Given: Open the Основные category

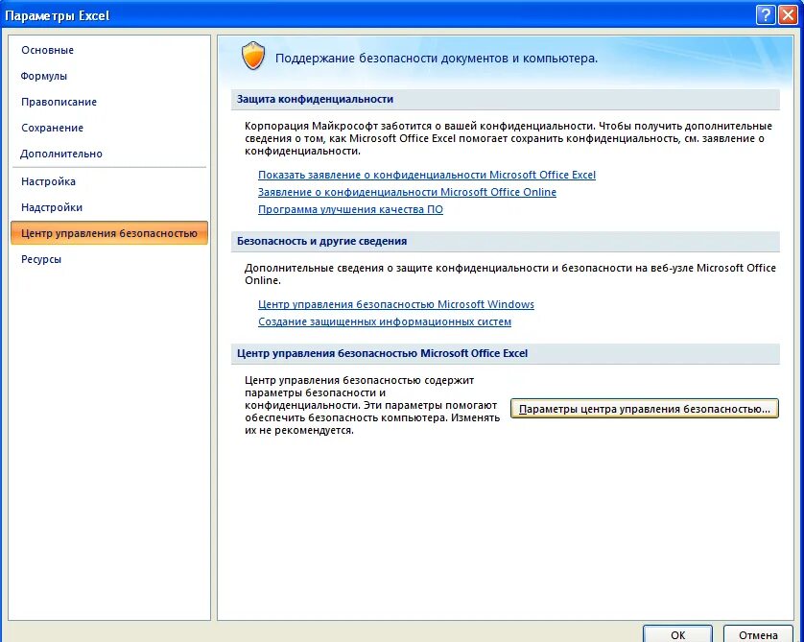Looking at the screenshot, I should pyautogui.click(x=47, y=50).
